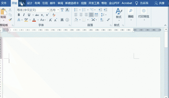
Task: Click the Borders icon
Action: (x=84, y=20)
